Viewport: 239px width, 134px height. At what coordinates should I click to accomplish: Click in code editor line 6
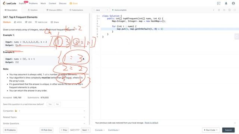[170, 29]
